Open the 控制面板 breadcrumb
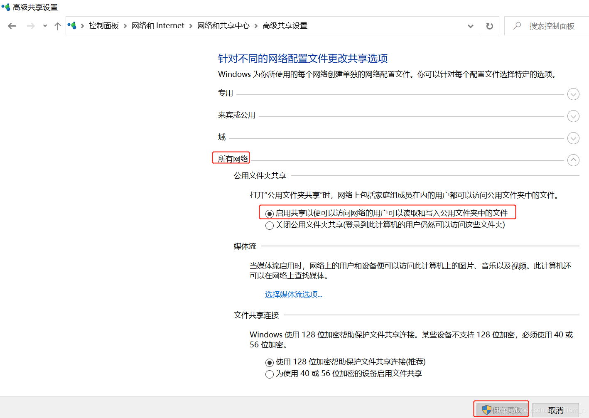The image size is (589, 418). [104, 26]
